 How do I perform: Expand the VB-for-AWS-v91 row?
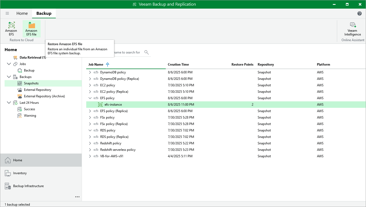pos(90,156)
